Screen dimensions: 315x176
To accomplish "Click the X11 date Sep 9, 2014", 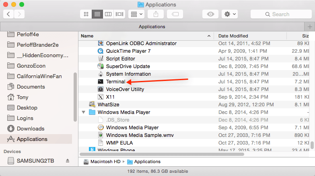I will (243, 97).
